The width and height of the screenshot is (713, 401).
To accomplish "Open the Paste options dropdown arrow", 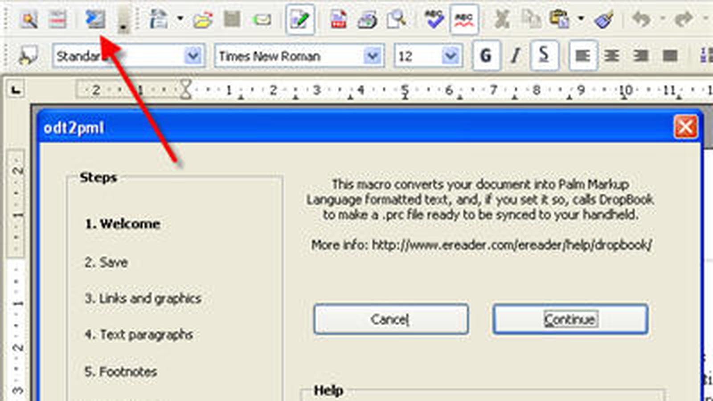I will (581, 19).
